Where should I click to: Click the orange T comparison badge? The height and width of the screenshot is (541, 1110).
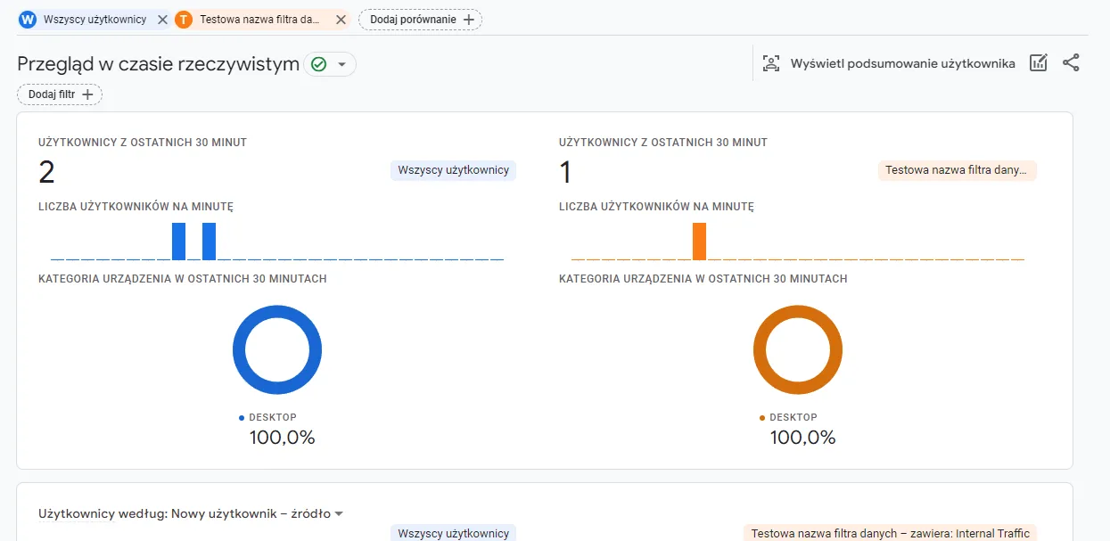tap(184, 20)
